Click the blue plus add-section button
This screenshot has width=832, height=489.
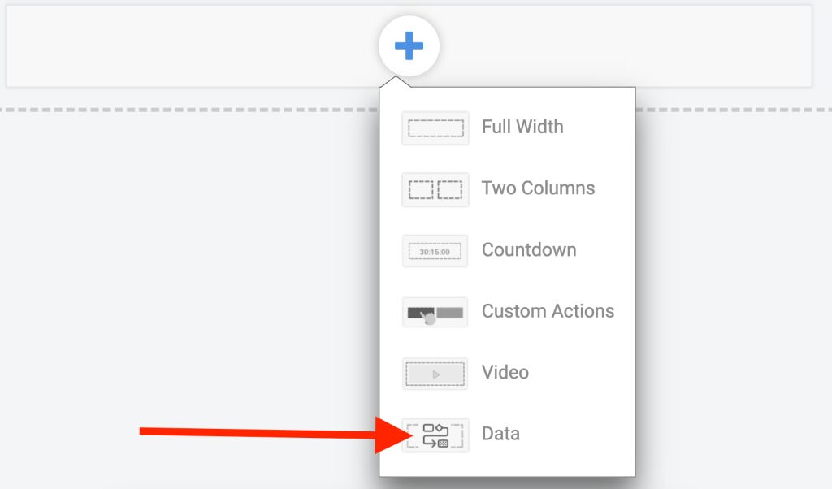[x=409, y=46]
